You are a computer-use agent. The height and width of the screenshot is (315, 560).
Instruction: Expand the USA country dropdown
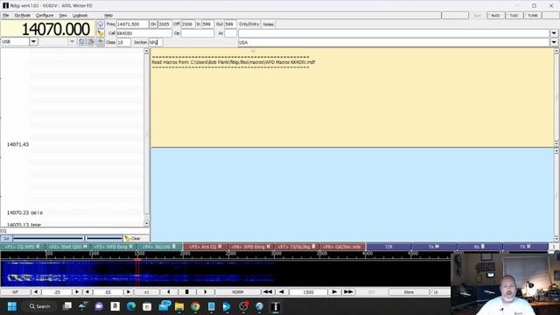pos(554,42)
